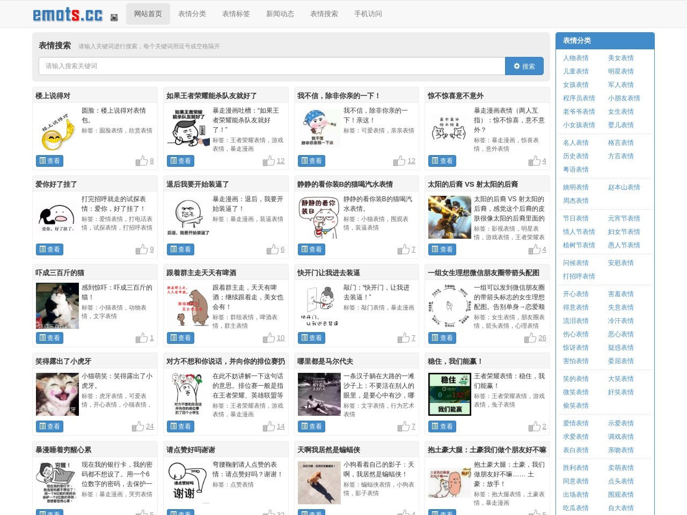Open the 吓成三百斤的猫 cat thumbnail

(x=57, y=306)
